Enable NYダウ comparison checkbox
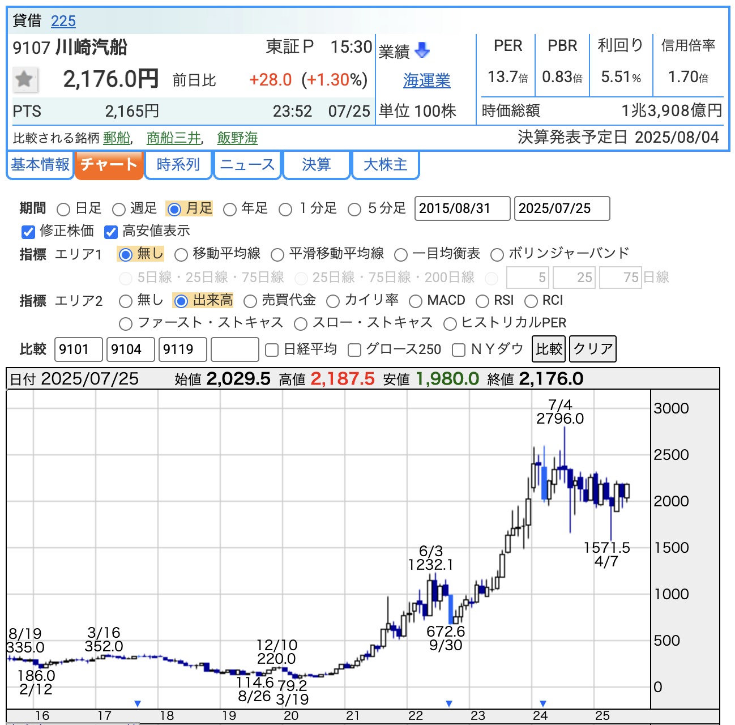 pyautogui.click(x=459, y=351)
